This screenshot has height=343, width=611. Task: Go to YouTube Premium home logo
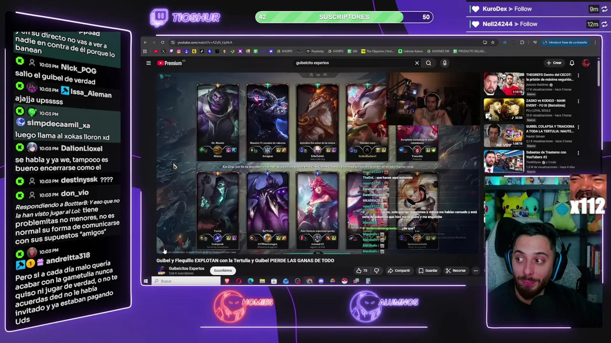[169, 63]
